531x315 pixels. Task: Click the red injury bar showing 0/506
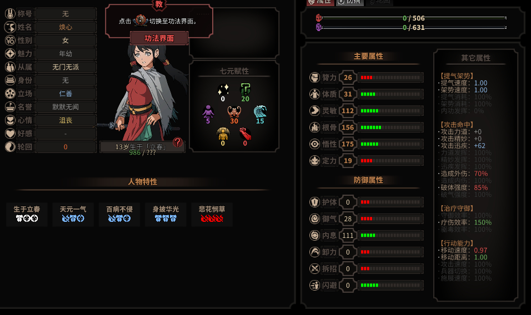pos(413,18)
